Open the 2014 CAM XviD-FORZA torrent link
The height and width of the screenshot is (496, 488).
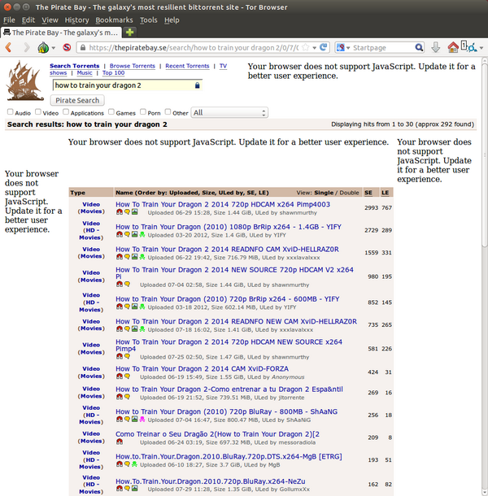pyautogui.click(x=202, y=369)
